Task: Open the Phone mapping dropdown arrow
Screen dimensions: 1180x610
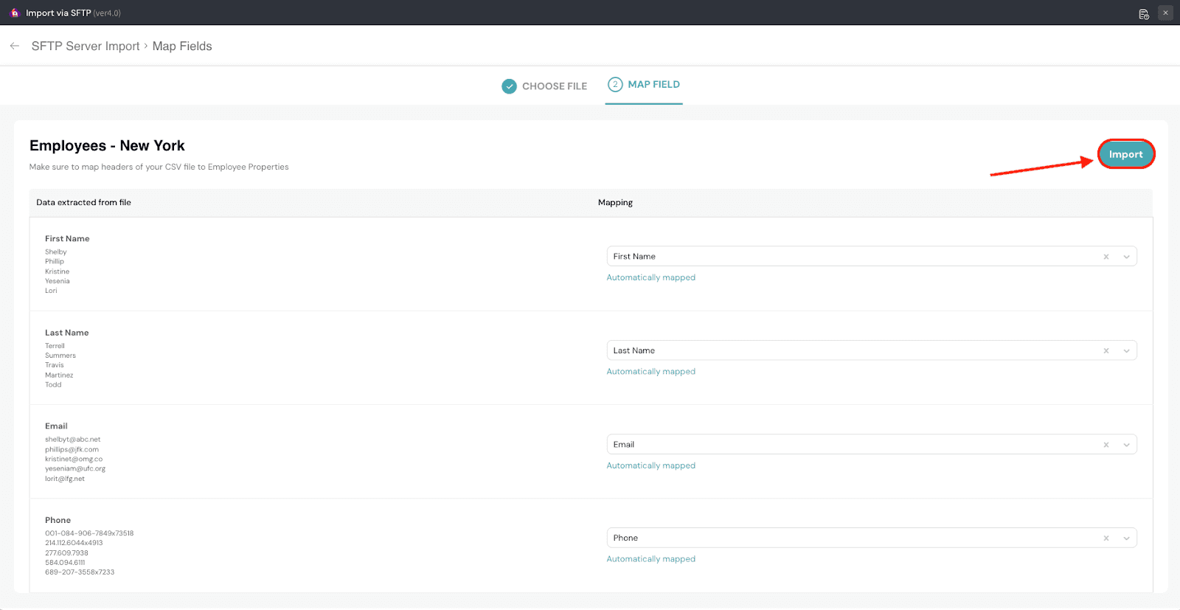Action: (x=1126, y=538)
